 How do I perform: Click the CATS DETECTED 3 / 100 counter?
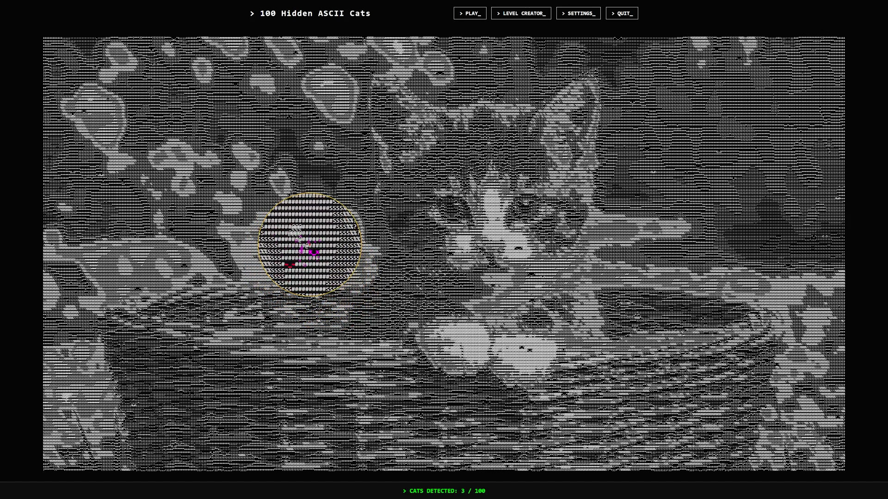(x=444, y=491)
